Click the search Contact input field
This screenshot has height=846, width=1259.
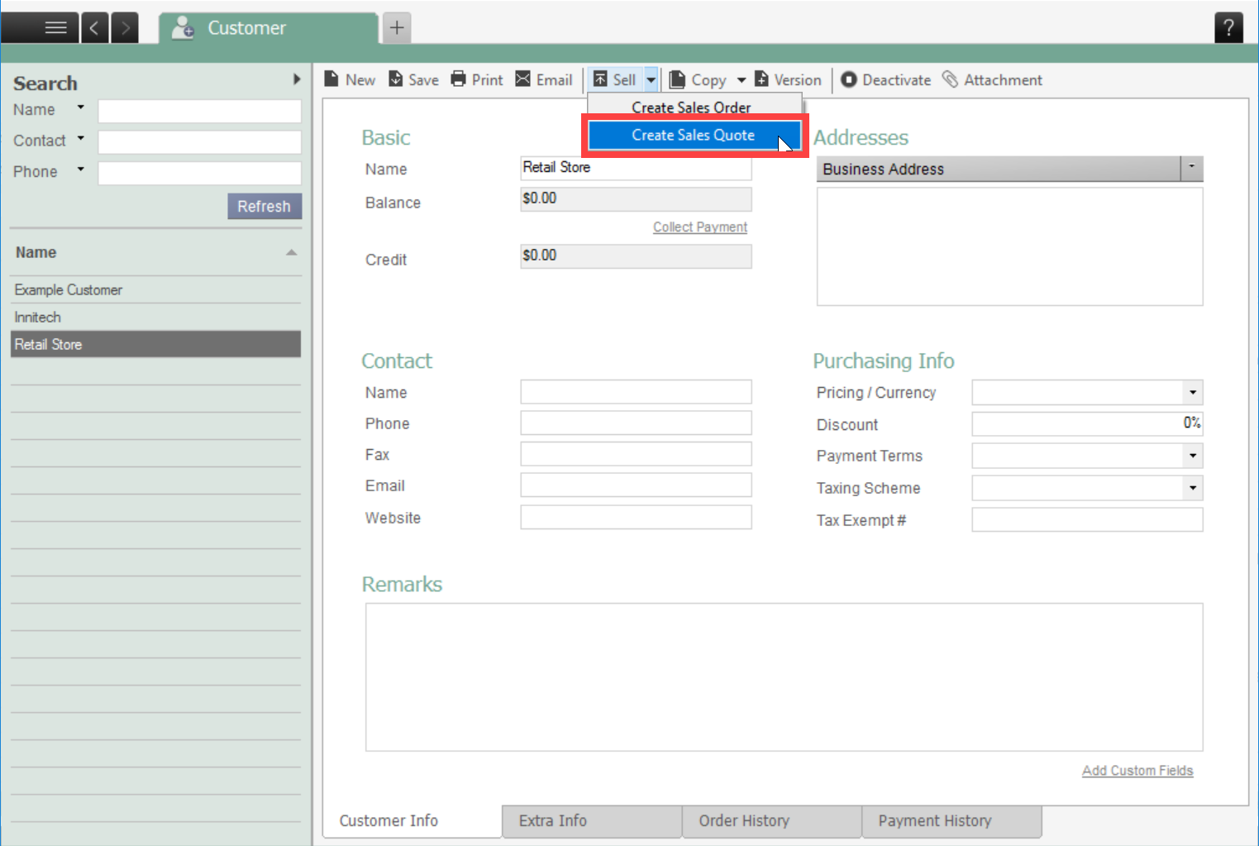coord(199,141)
